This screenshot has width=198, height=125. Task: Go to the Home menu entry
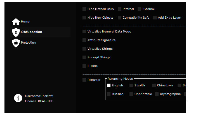(x=25, y=21)
